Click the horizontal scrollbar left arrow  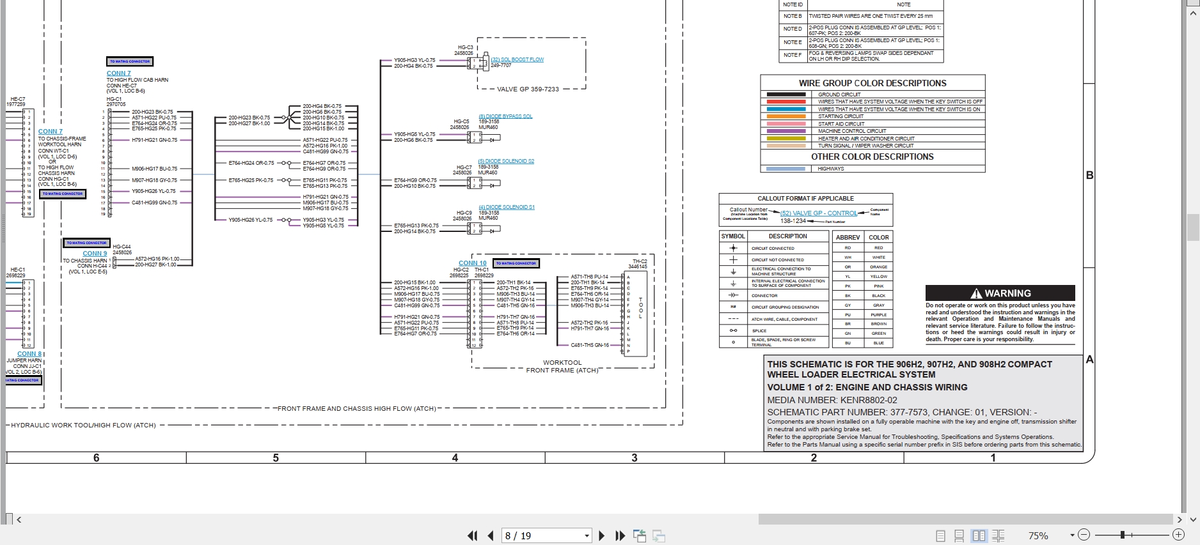coord(19,519)
